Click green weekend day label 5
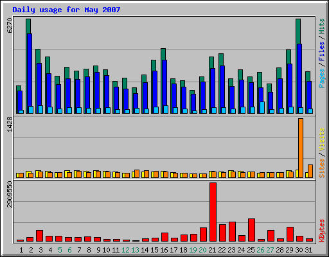 click(60, 250)
